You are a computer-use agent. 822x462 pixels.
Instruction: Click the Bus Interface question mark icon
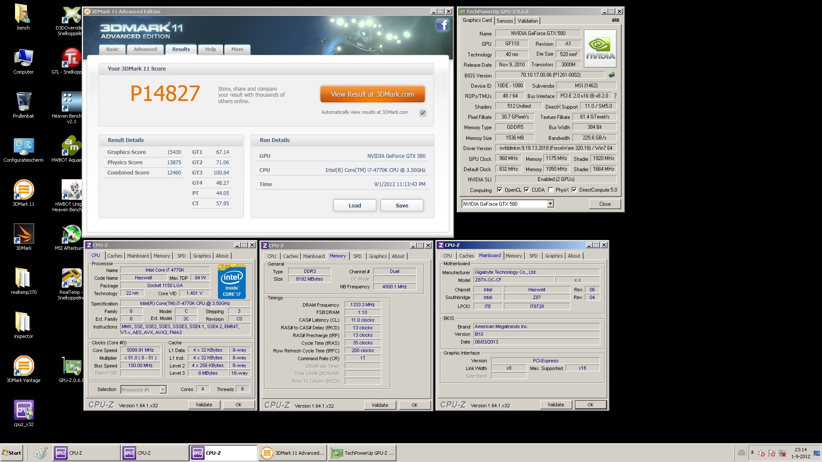615,96
